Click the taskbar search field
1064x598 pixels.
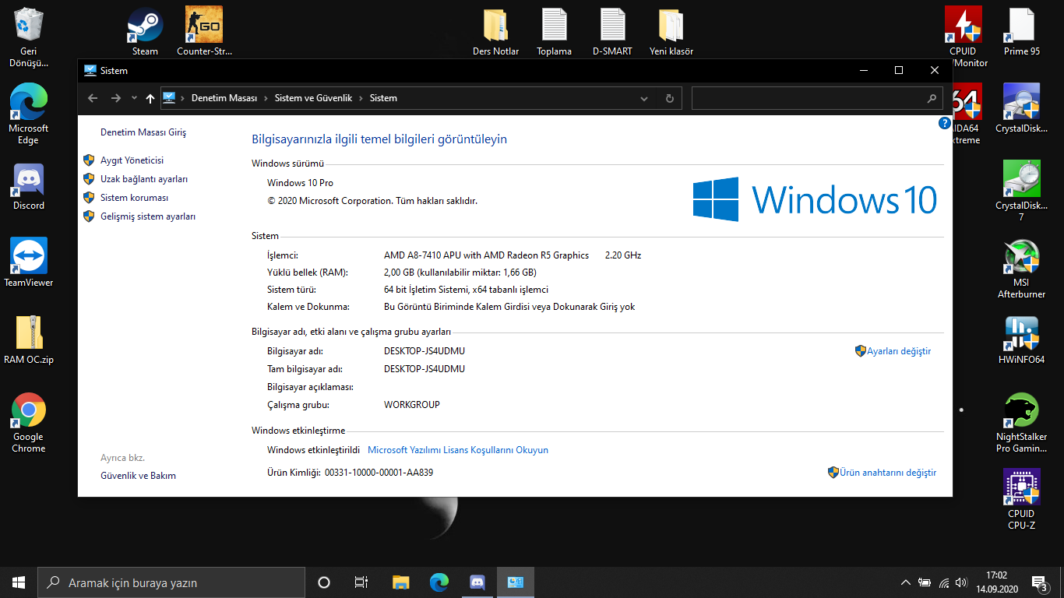pyautogui.click(x=171, y=582)
